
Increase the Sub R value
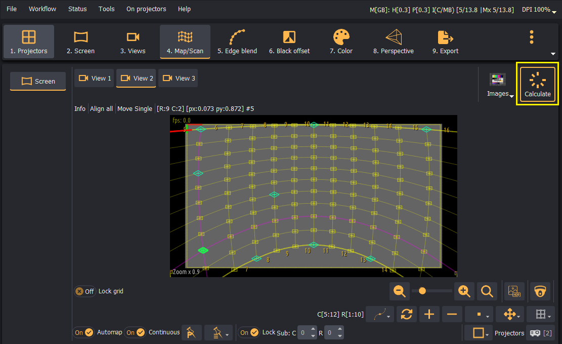(x=340, y=329)
